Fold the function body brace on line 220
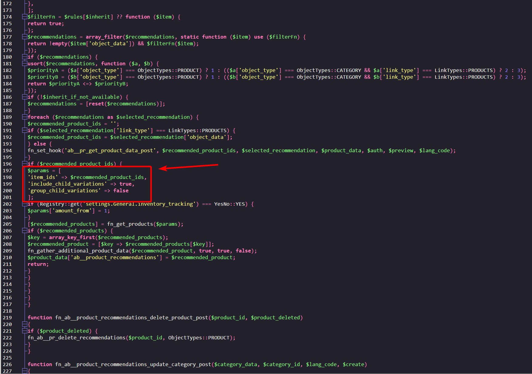The height and width of the screenshot is (374, 532). pos(24,324)
